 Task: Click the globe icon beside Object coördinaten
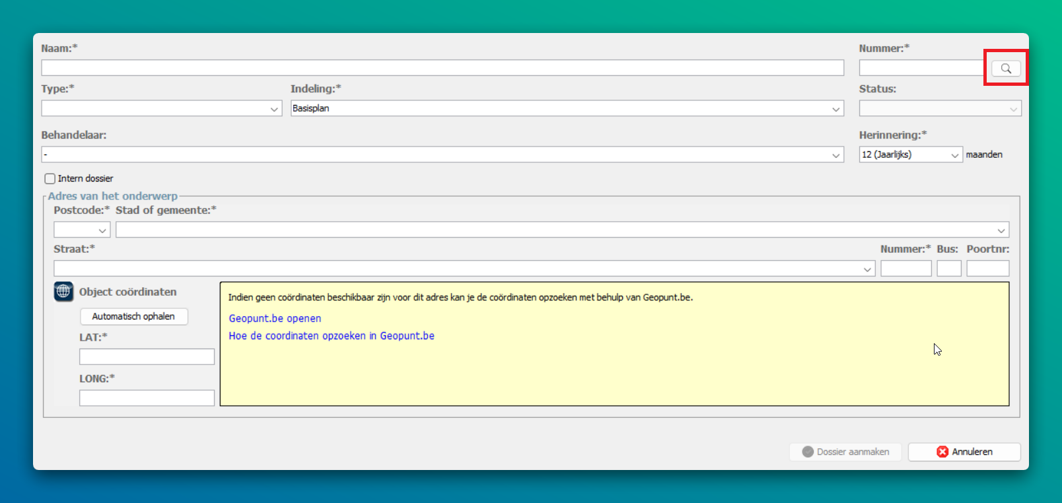(63, 291)
